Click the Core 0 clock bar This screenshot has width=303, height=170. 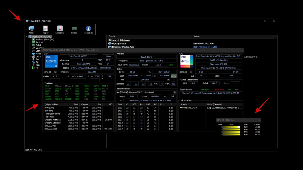coord(231,127)
